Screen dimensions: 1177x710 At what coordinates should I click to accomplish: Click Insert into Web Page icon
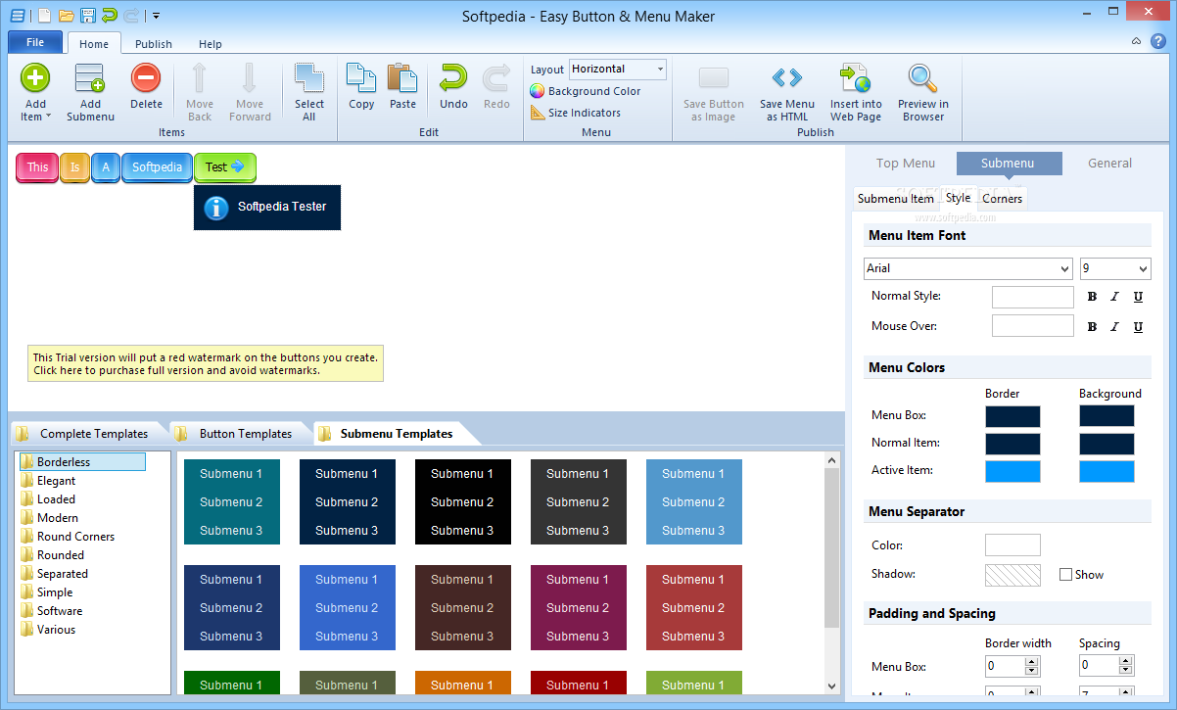click(856, 78)
